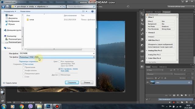195x109 pixels.
Task: Toggle the 'Как копию' checkbox
Action: [x=23, y=64]
